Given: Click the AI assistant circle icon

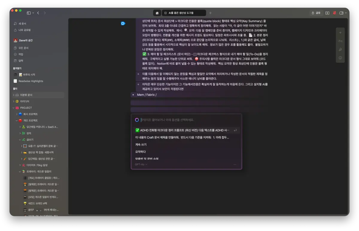Looking at the screenshot, I should tap(137, 120).
